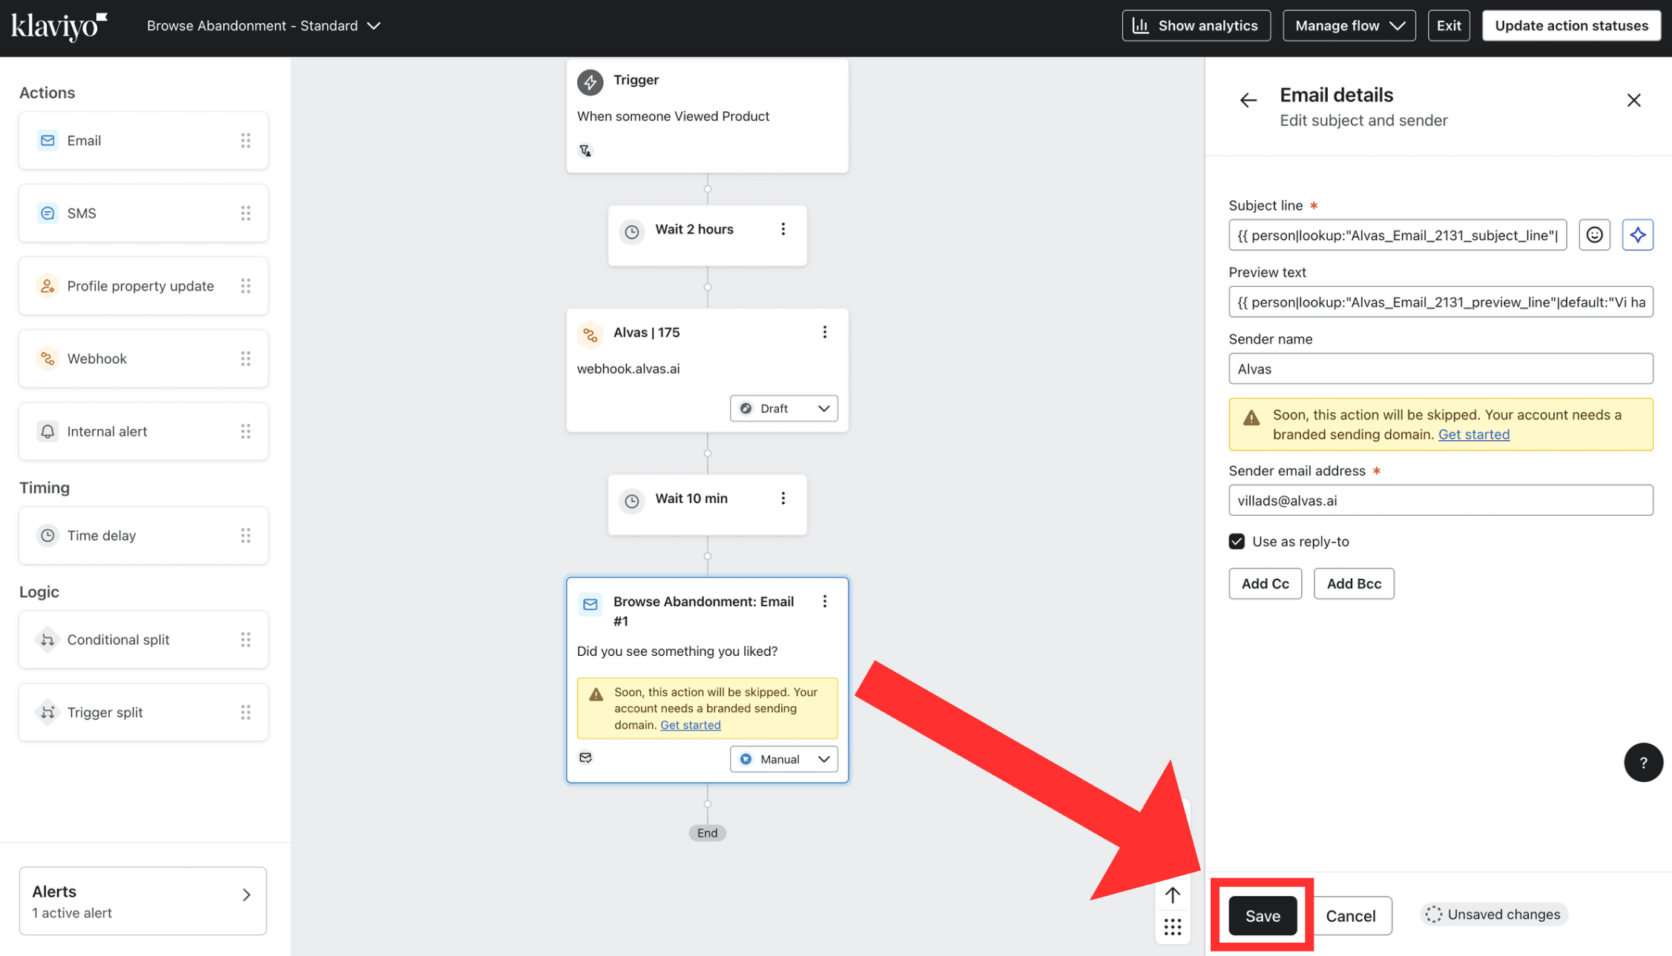Expand the Alerts panel

tap(142, 901)
